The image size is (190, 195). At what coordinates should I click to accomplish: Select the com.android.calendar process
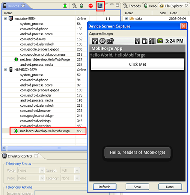[36, 95]
